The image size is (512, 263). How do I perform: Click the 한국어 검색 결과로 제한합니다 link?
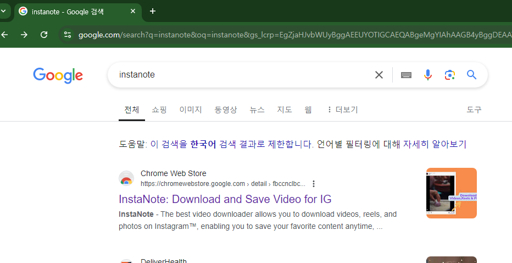pyautogui.click(x=231, y=144)
